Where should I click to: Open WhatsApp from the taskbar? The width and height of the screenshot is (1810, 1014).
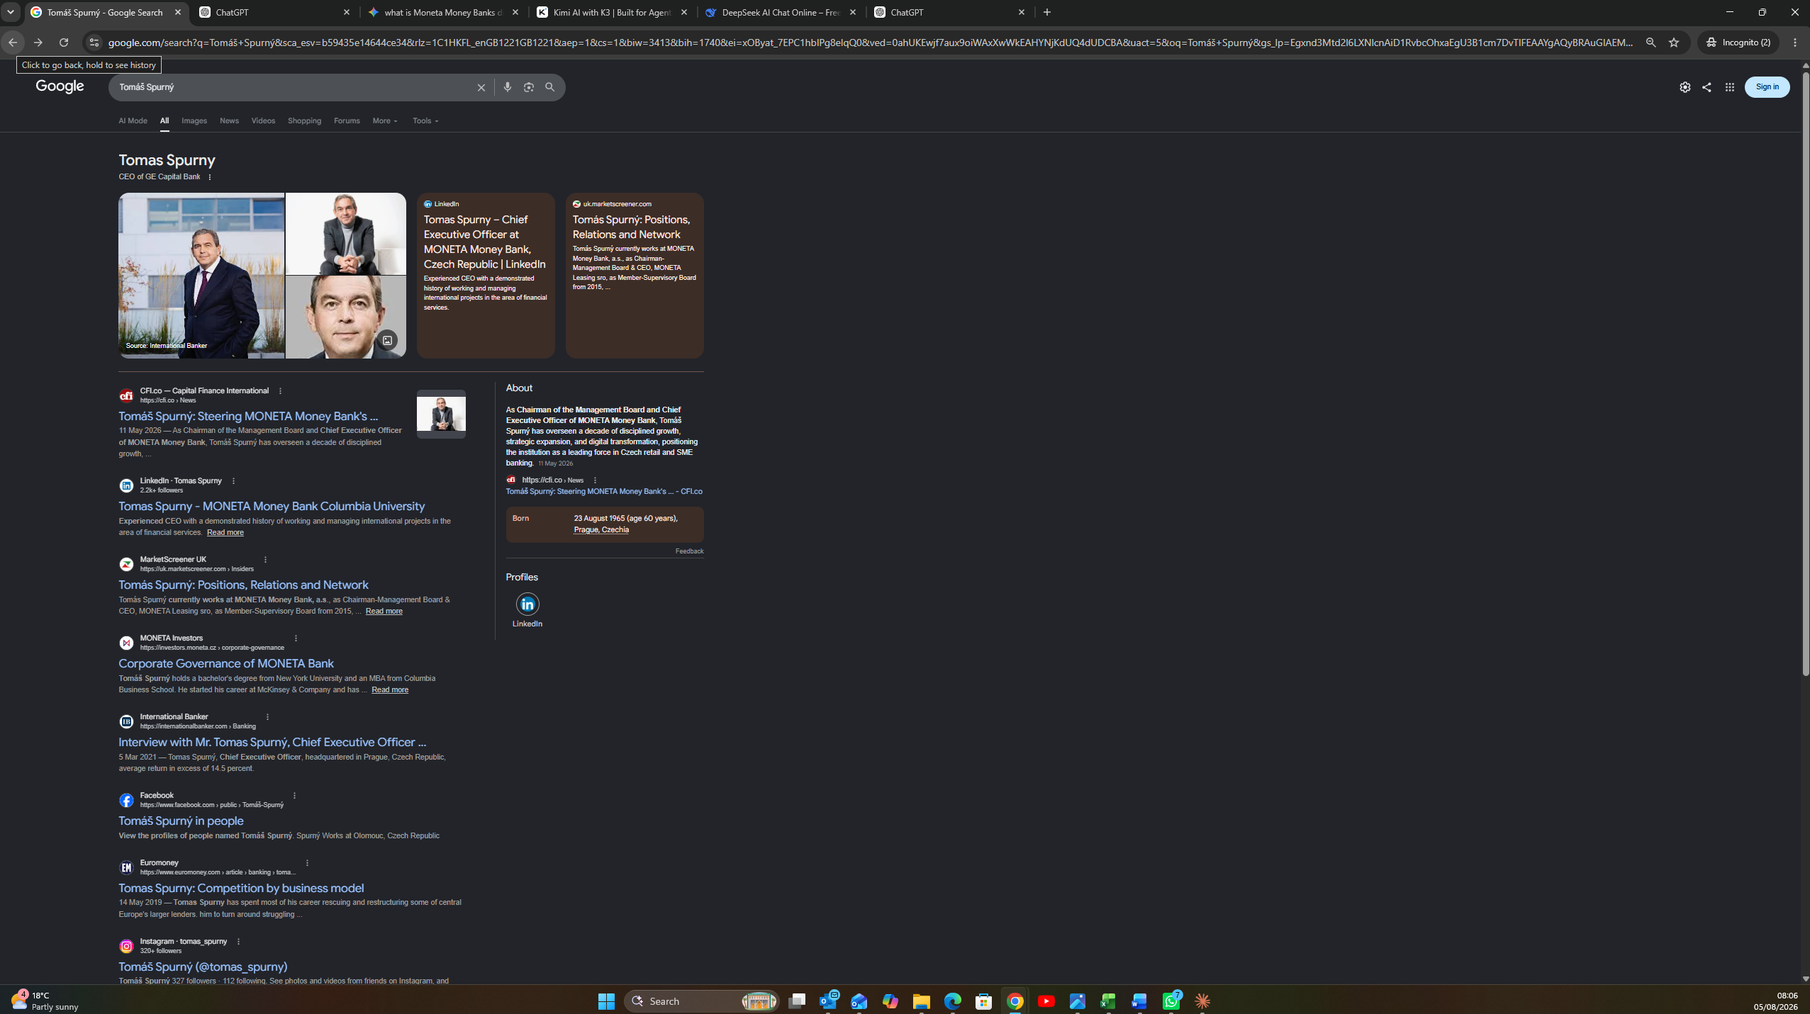tap(1171, 1001)
